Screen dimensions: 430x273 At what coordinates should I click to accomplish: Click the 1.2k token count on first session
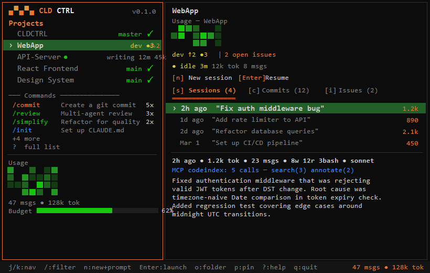(x=410, y=109)
